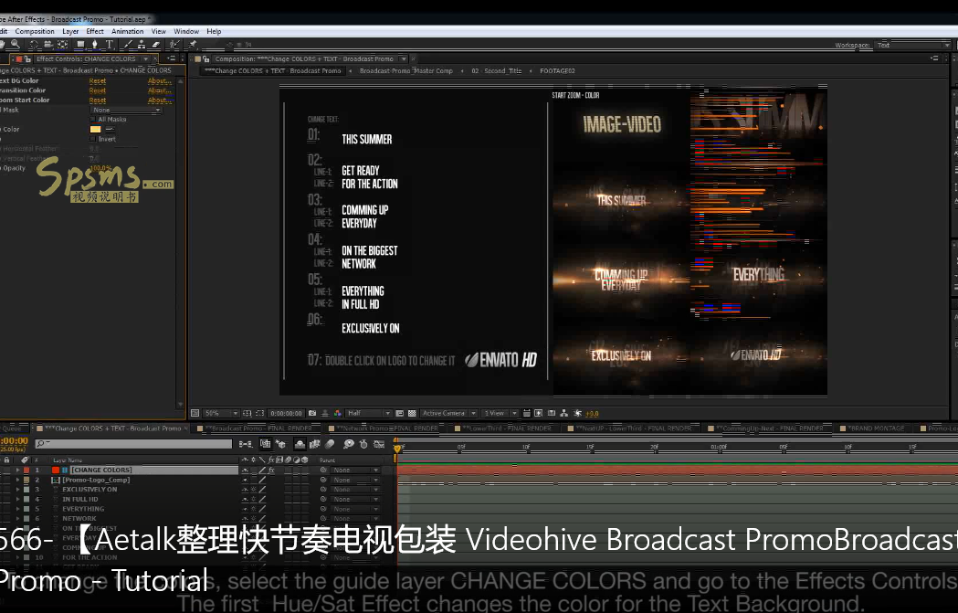Select the Eraser tool

(155, 44)
